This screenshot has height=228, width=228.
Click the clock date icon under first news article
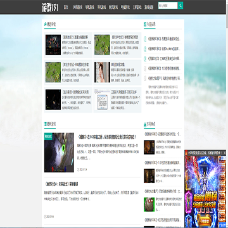click(79, 169)
